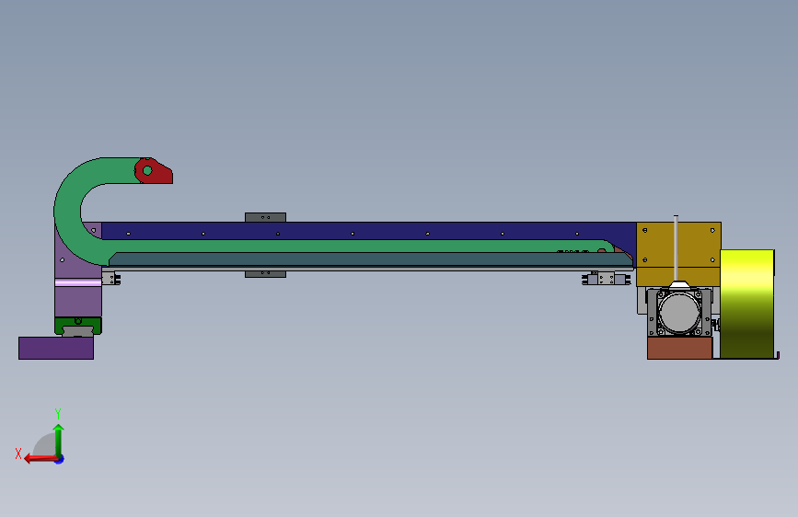798x517 pixels.
Task: Click the blue Z axis dot of triad
Action: pyautogui.click(x=60, y=459)
